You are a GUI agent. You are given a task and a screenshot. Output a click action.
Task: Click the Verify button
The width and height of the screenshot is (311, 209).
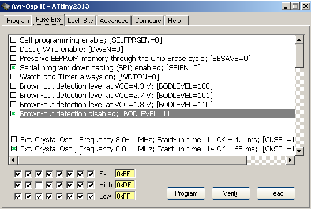coord(231,193)
